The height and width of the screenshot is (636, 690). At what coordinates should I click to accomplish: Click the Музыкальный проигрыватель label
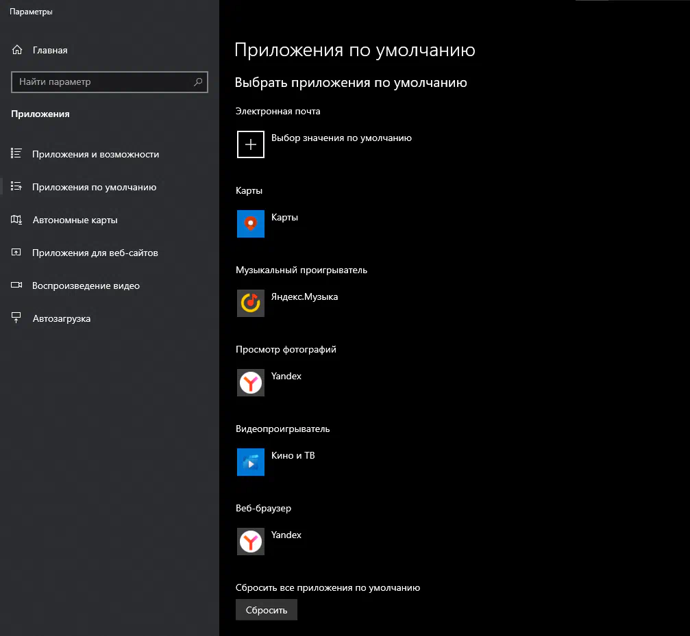(301, 270)
